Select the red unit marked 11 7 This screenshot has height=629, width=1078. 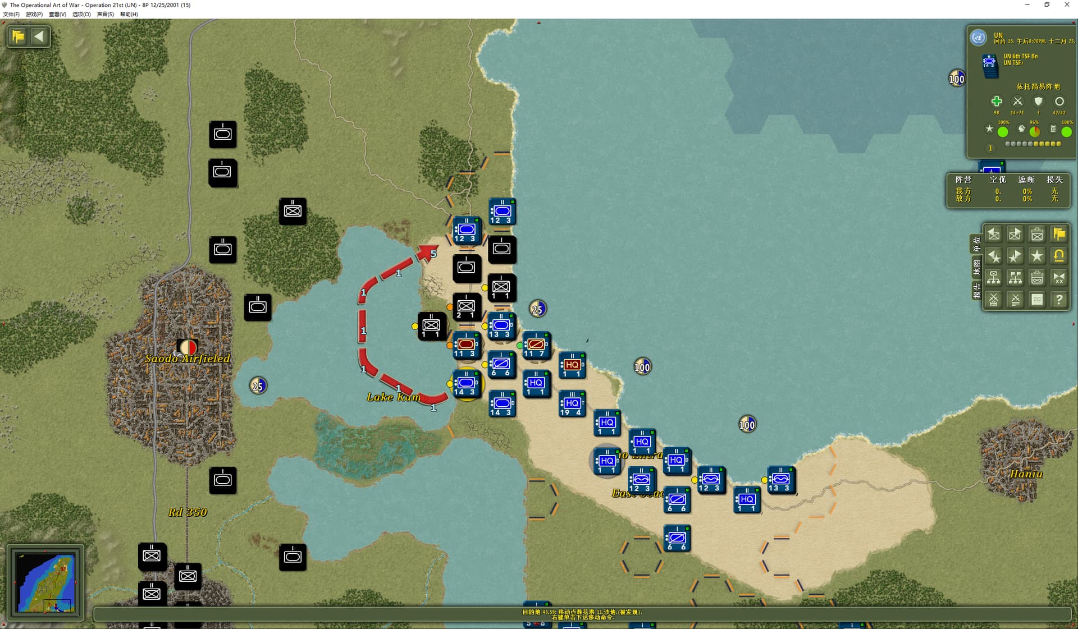pyautogui.click(x=536, y=345)
